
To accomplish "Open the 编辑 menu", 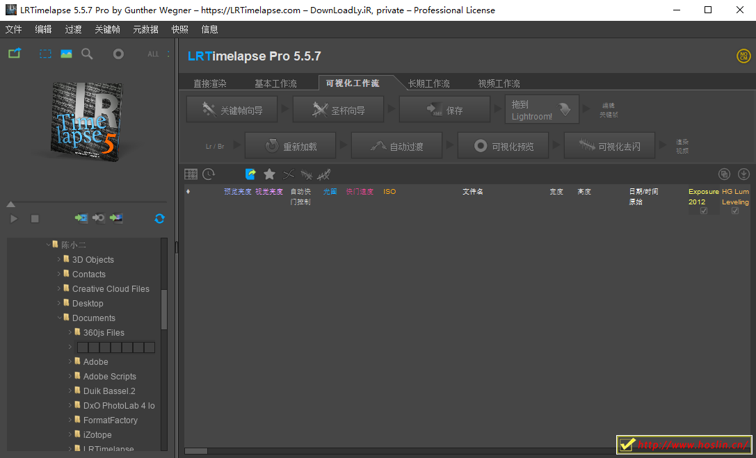I will click(x=43, y=29).
